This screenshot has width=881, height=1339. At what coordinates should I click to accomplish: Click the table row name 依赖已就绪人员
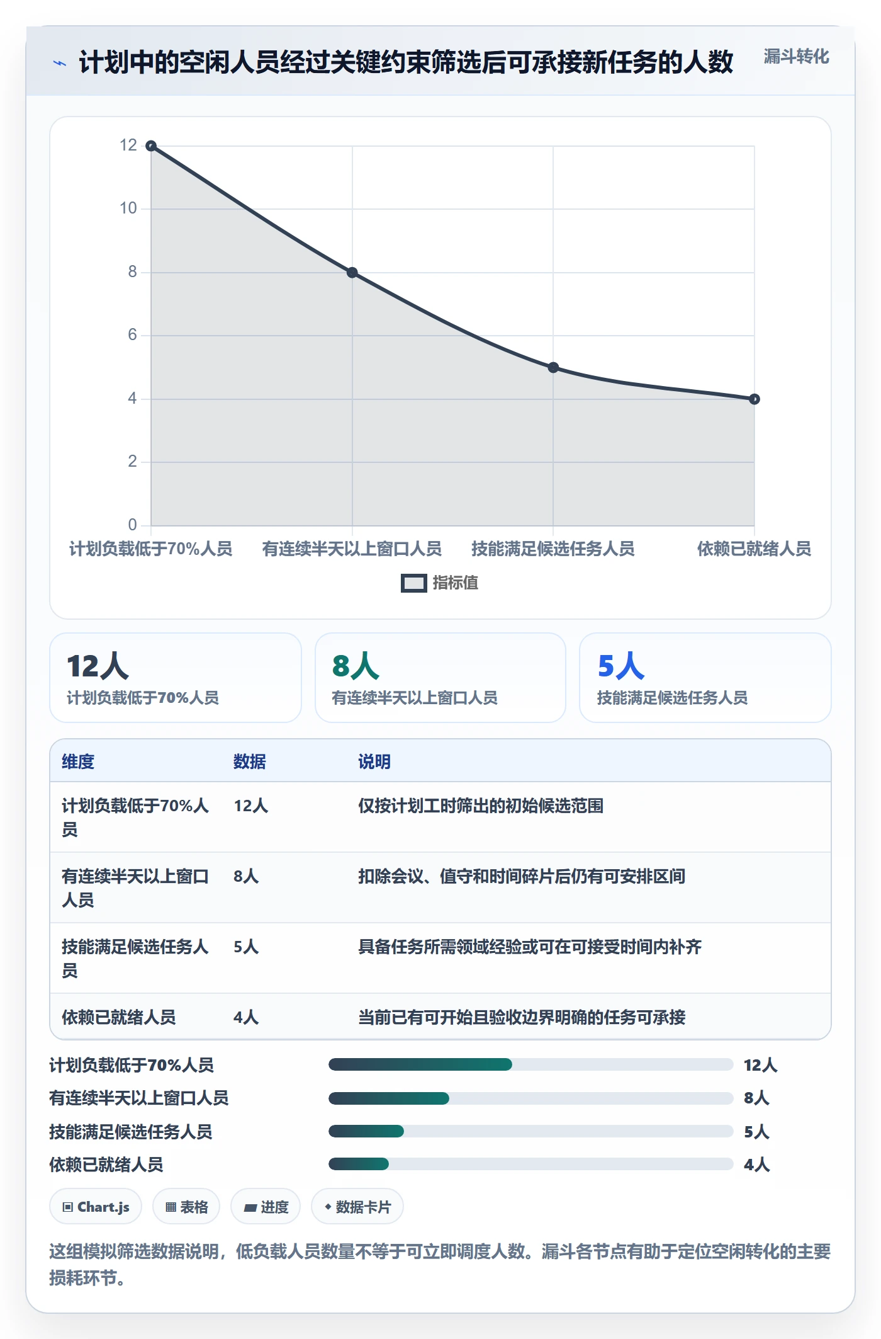pyautogui.click(x=119, y=1018)
